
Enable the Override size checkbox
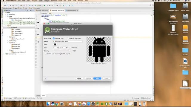[70, 48]
